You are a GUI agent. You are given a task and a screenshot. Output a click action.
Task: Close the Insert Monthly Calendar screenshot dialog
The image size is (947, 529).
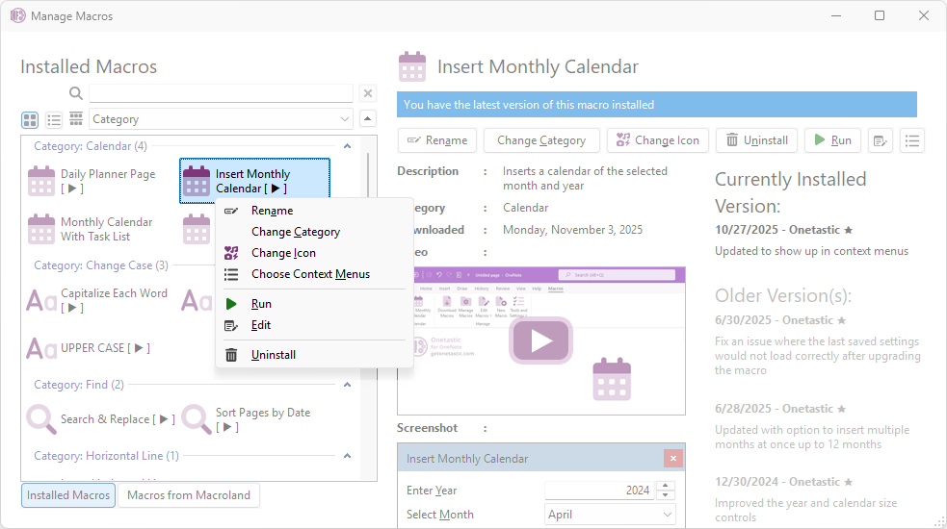(672, 459)
